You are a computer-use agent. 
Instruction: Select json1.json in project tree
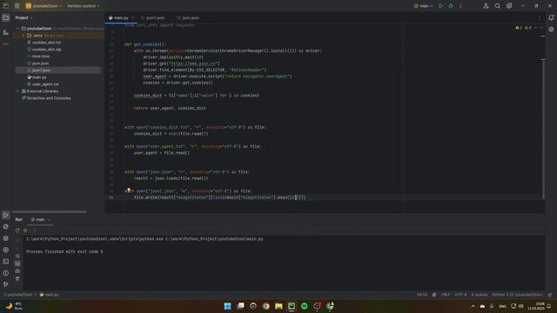pos(39,70)
